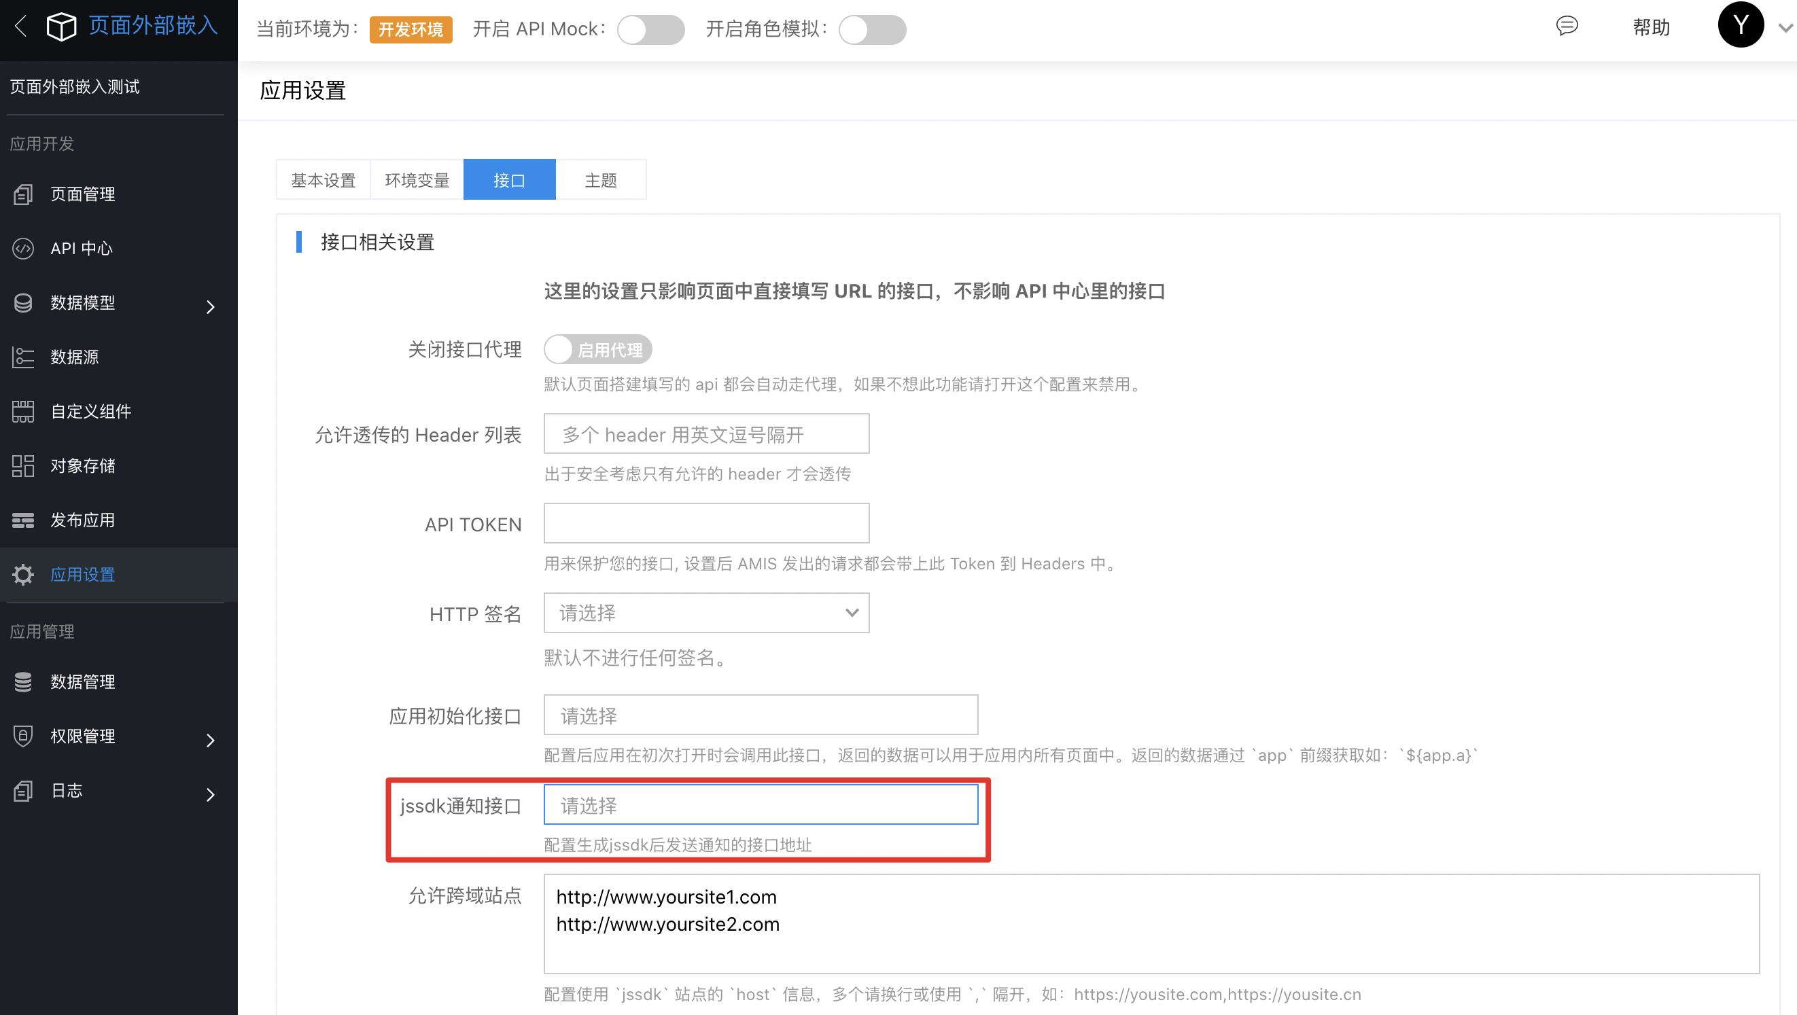Expand the user menu chevron
This screenshot has width=1797, height=1015.
pyautogui.click(x=1785, y=29)
